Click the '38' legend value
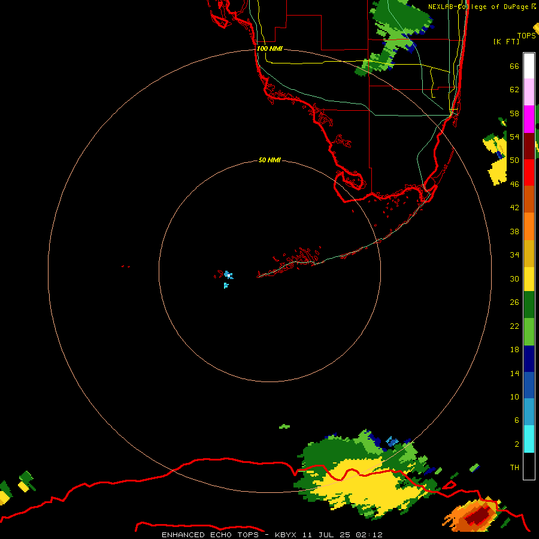539x539 pixels. [x=514, y=231]
